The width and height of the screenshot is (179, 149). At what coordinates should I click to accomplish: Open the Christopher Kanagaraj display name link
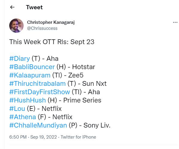(51, 22)
